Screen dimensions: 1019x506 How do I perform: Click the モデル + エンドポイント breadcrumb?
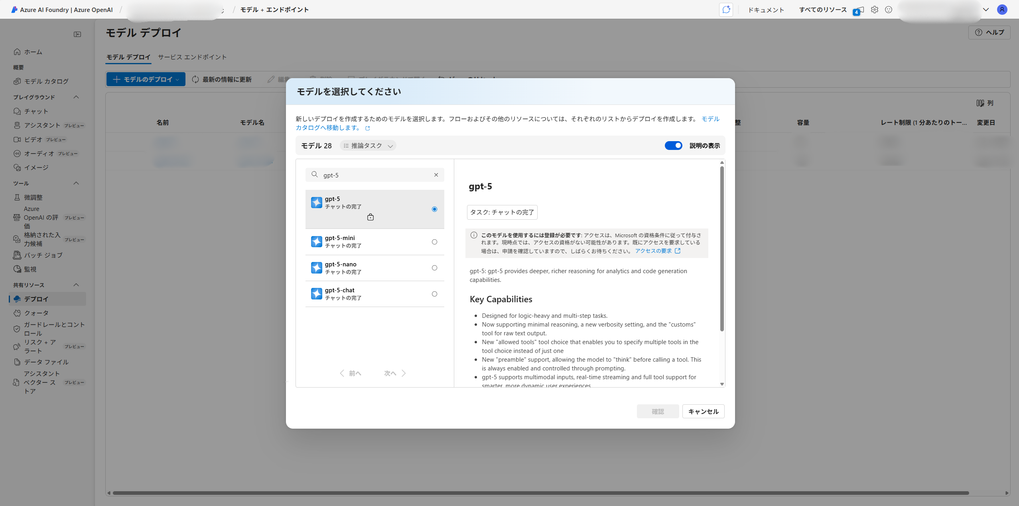point(274,10)
